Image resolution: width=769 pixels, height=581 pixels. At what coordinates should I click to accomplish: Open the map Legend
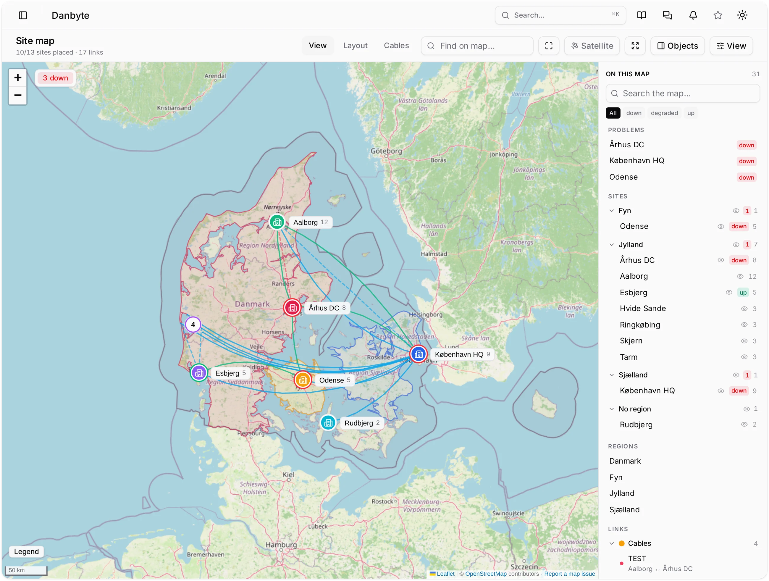click(x=26, y=552)
